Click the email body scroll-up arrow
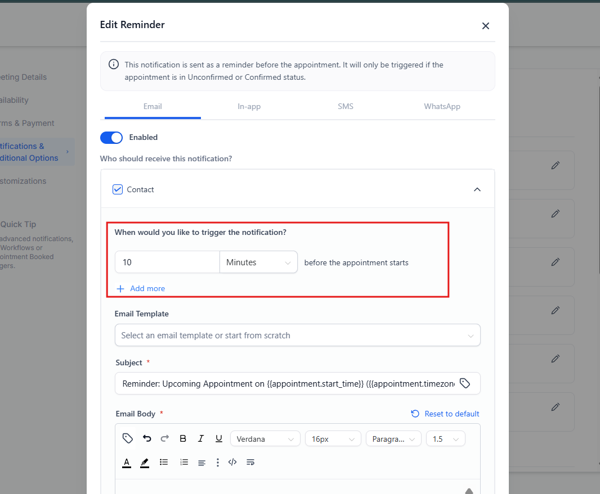Viewport: 600px width, 494px height. tap(469, 491)
